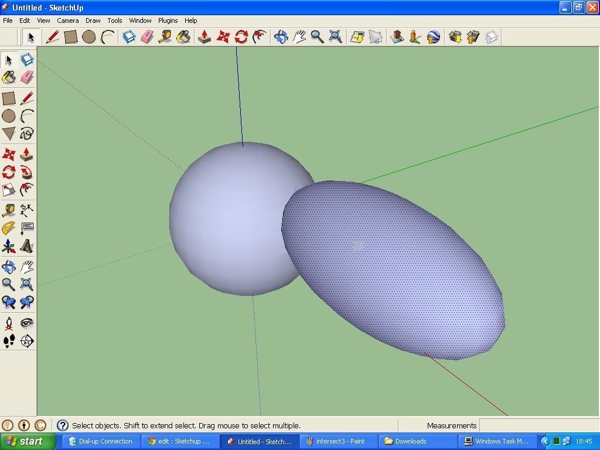Go to Next camera view
This screenshot has height=450, width=600.
pyautogui.click(x=27, y=302)
